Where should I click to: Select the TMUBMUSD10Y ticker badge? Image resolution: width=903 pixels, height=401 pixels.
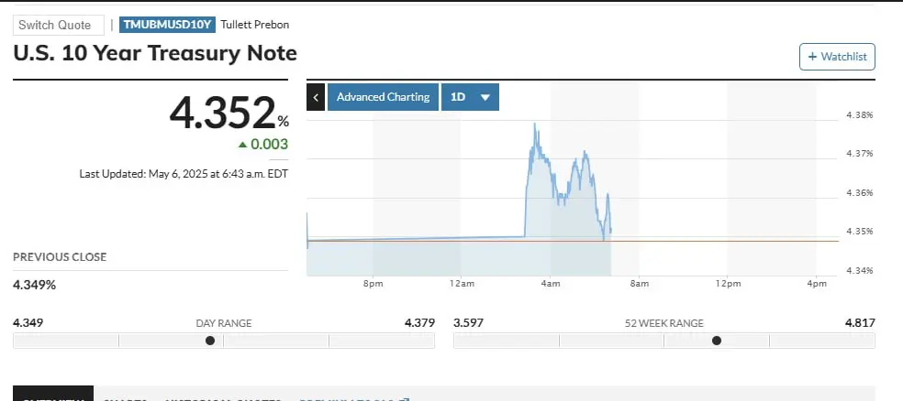(167, 25)
